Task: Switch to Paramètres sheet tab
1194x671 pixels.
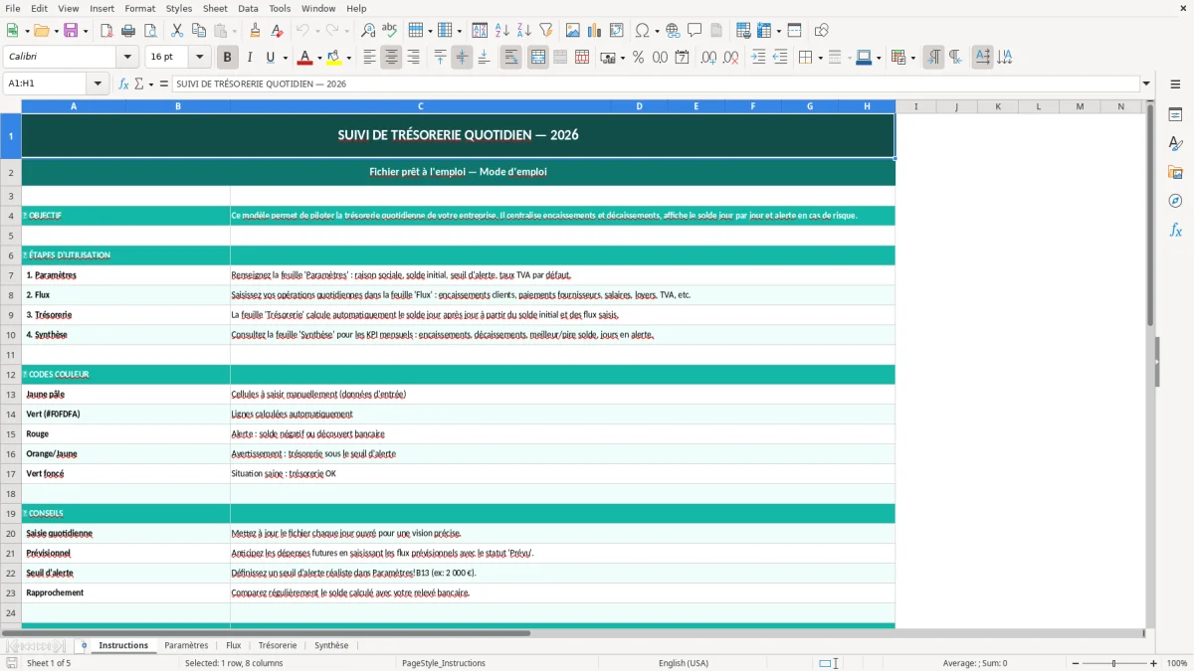Action: point(186,645)
